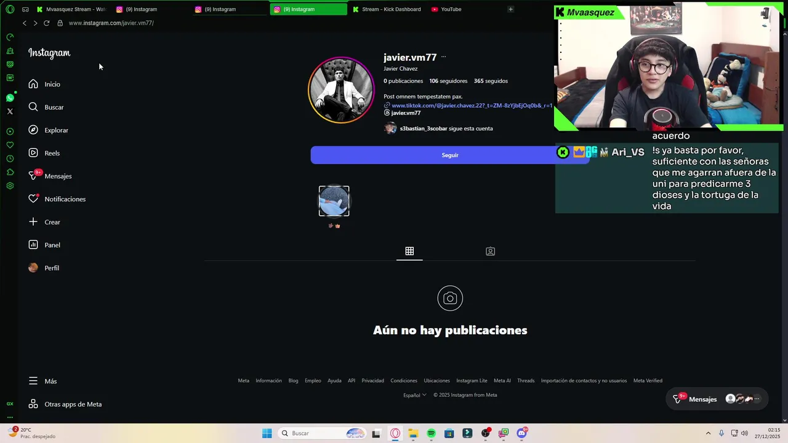Open profile options three-dot menu
The width and height of the screenshot is (788, 443).
coord(443,57)
